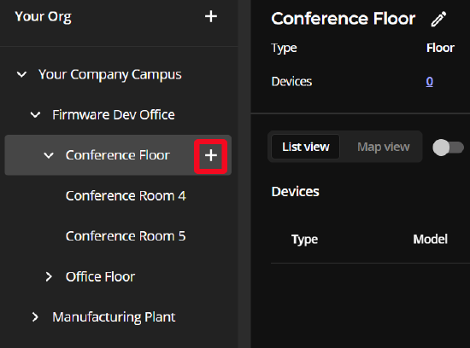Sort by the Model column header
Image resolution: width=470 pixels, height=348 pixels.
pos(430,239)
